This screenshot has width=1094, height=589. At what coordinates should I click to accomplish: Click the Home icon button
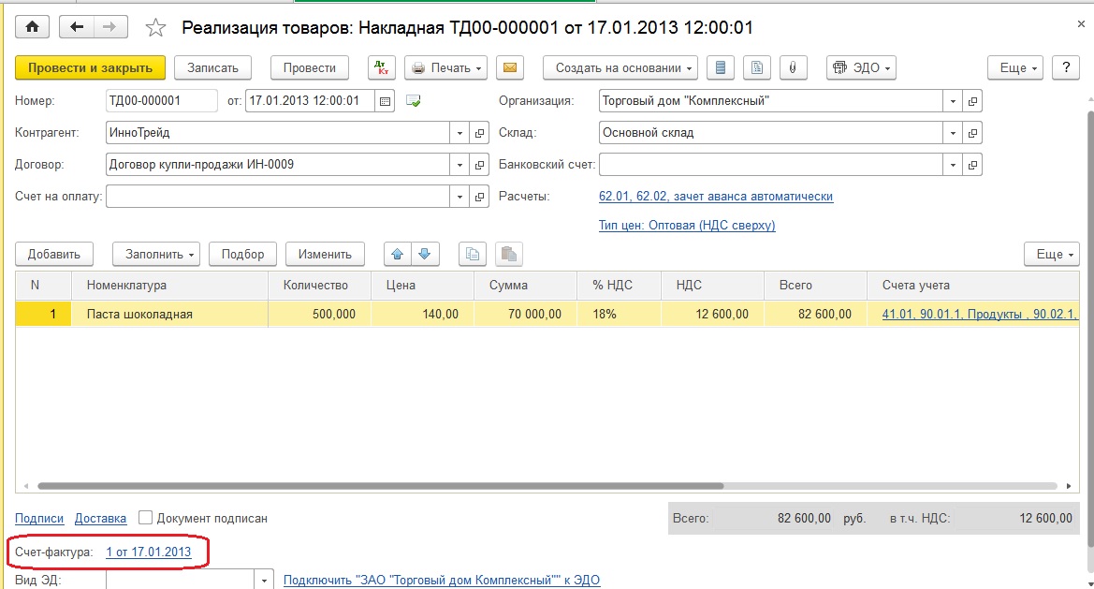(x=32, y=27)
